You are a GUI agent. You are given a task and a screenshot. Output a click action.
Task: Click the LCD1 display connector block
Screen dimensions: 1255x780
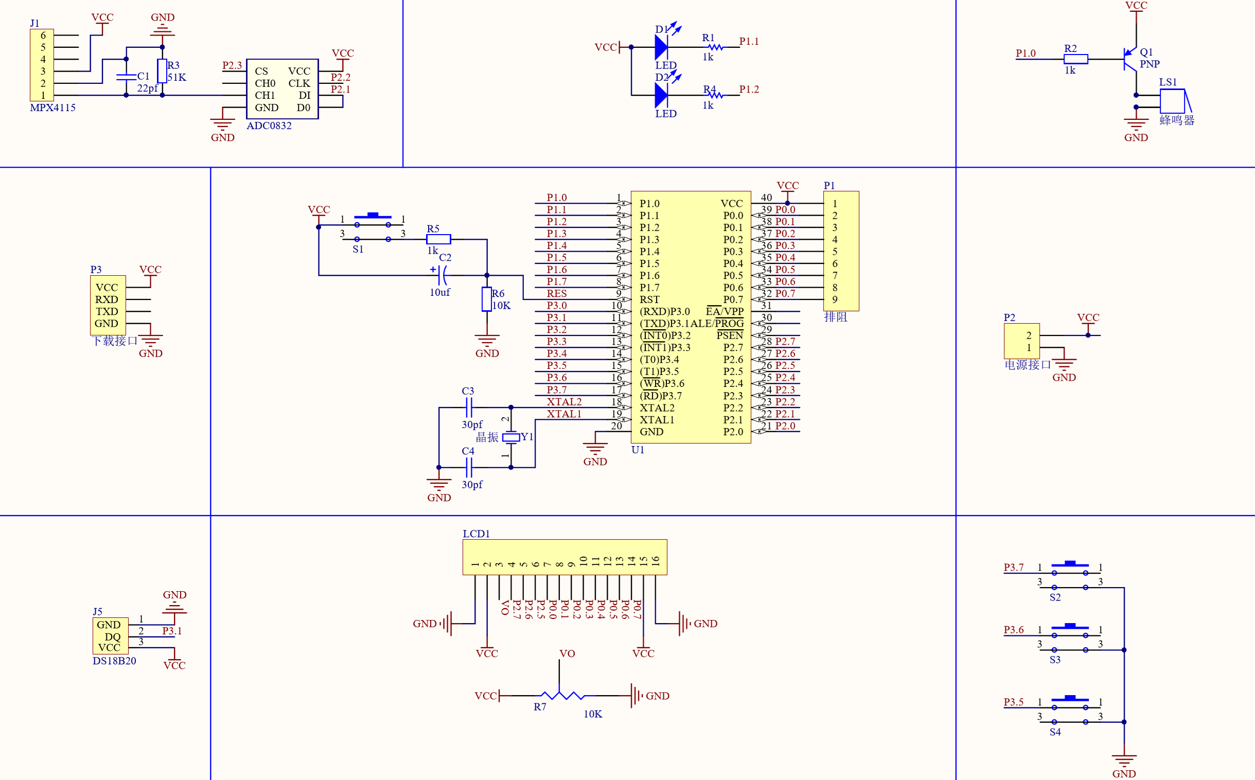[564, 557]
